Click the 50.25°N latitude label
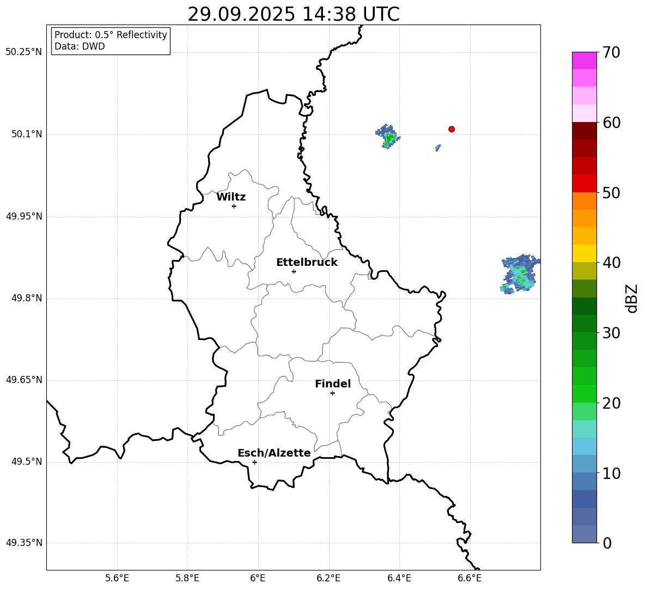645x589 pixels. (24, 52)
